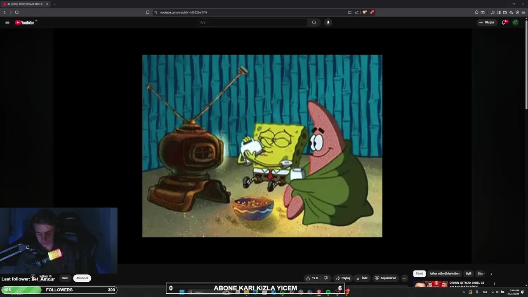Show more chips with the right chevron
528x297 pixels.
[x=491, y=274]
